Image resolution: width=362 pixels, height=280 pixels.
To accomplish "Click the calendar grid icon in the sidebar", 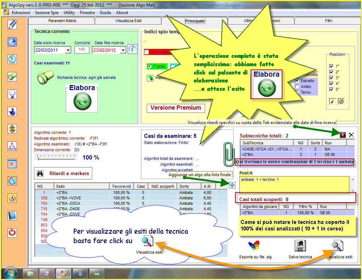I will click(12, 164).
